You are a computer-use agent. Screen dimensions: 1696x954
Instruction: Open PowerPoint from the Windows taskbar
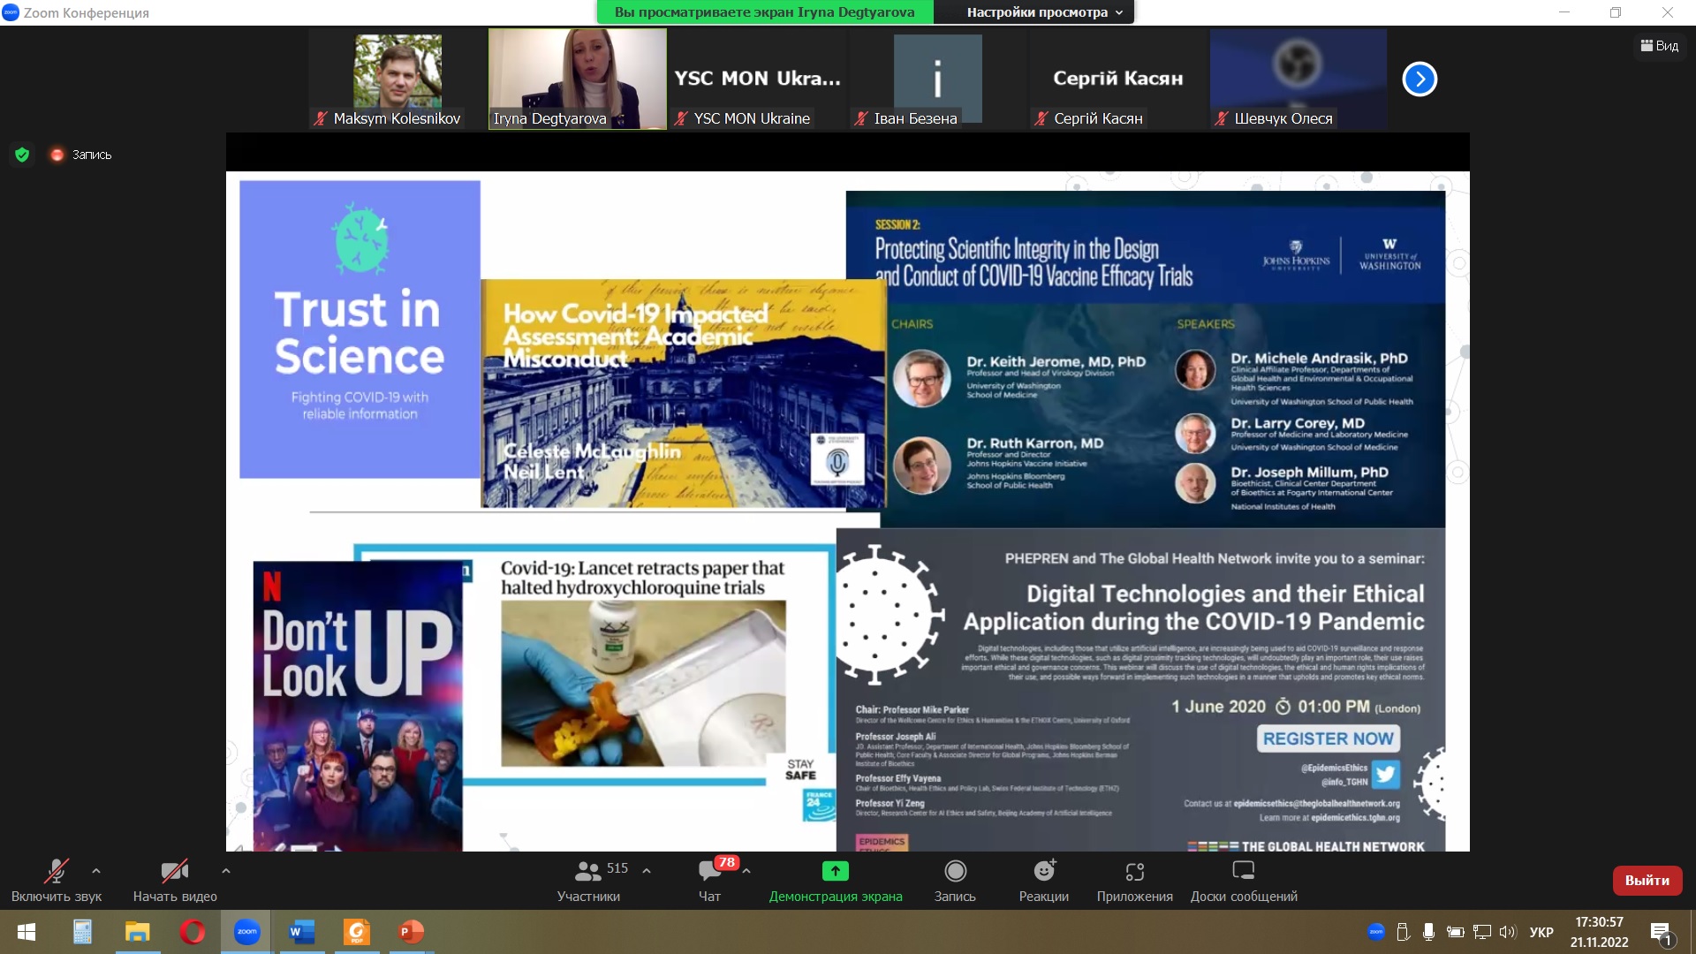tap(411, 931)
